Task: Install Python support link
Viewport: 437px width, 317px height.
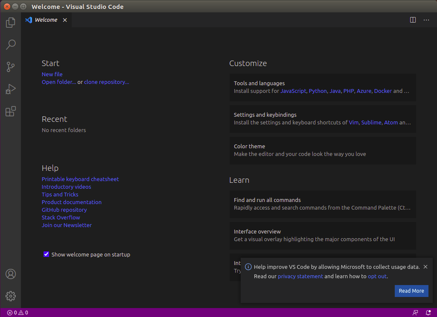Action: point(318,91)
